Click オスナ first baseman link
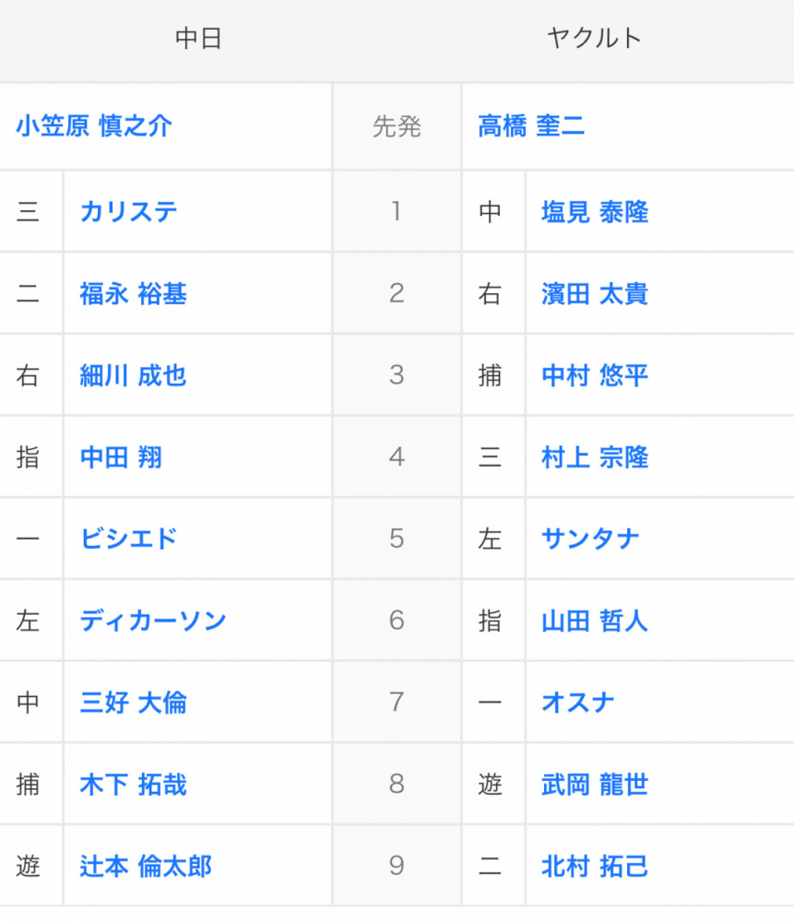This screenshot has width=794, height=922. [x=578, y=702]
